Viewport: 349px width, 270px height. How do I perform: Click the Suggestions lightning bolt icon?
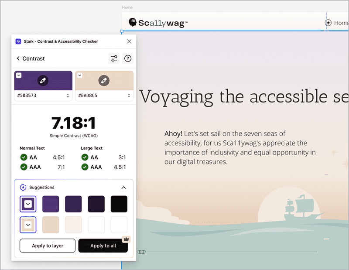[x=23, y=188]
